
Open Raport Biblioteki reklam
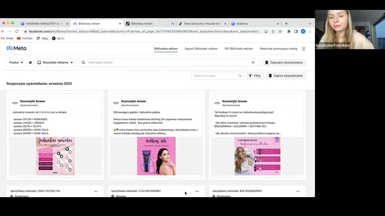click(x=201, y=49)
